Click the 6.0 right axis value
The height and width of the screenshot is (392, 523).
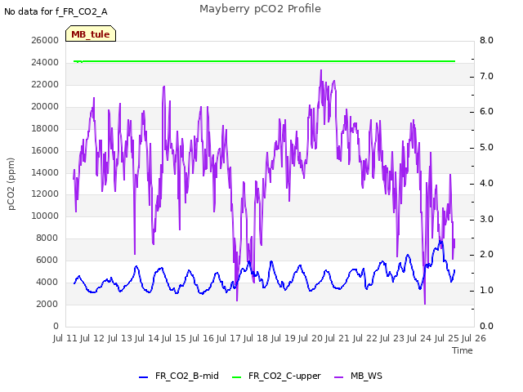486,112
